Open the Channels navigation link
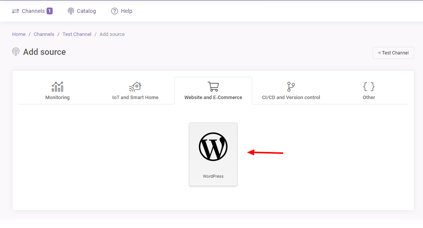This screenshot has width=423, height=228. (x=32, y=11)
